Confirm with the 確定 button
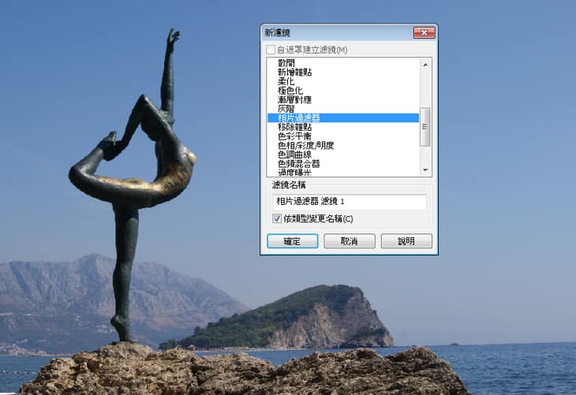Viewport: 576px width, 395px height. [x=292, y=241]
